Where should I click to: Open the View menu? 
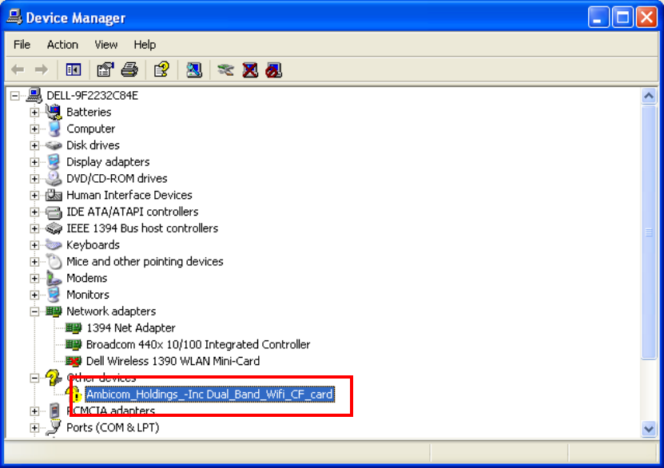pyautogui.click(x=105, y=45)
